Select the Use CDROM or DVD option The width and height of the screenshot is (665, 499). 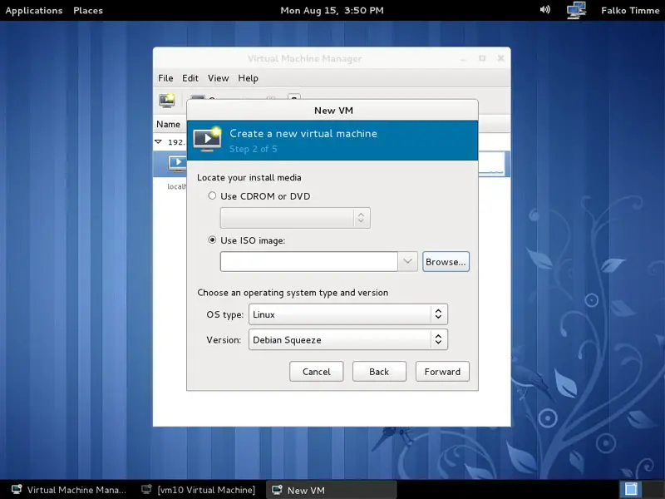coord(213,196)
